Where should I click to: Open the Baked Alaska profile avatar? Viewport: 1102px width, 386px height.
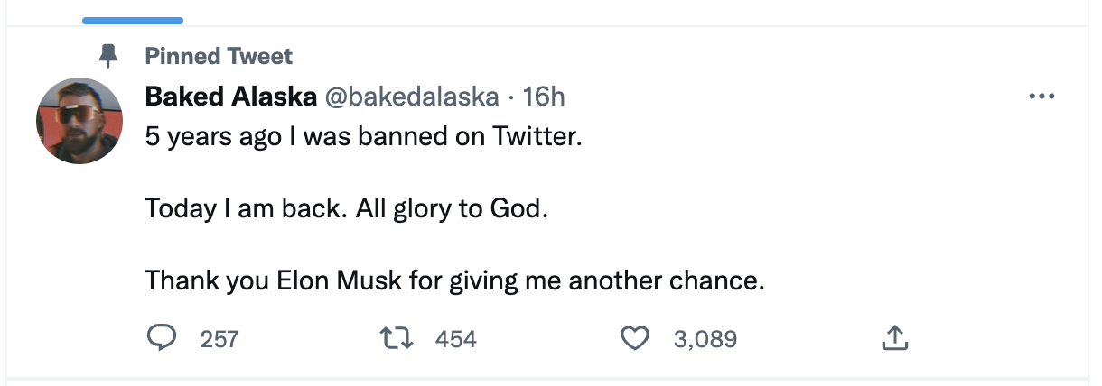point(79,121)
